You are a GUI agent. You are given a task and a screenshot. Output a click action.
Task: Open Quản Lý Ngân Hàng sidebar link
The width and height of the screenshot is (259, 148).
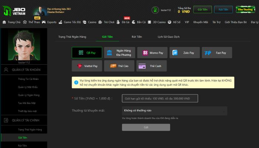pos(29,95)
